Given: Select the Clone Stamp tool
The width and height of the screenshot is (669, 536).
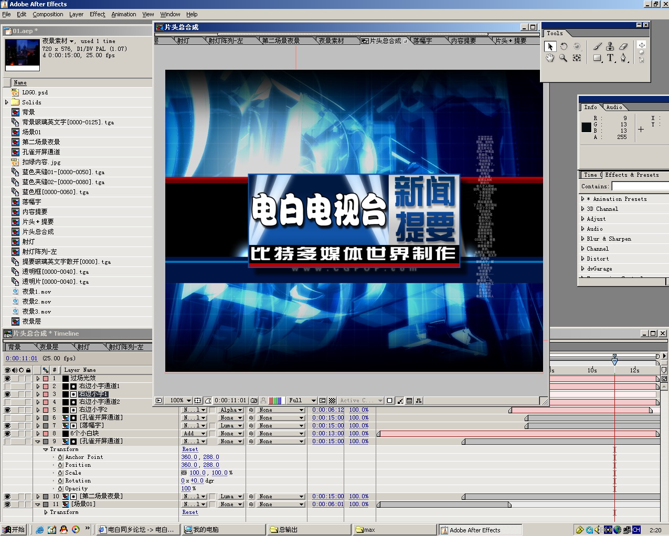Looking at the screenshot, I should 610,46.
